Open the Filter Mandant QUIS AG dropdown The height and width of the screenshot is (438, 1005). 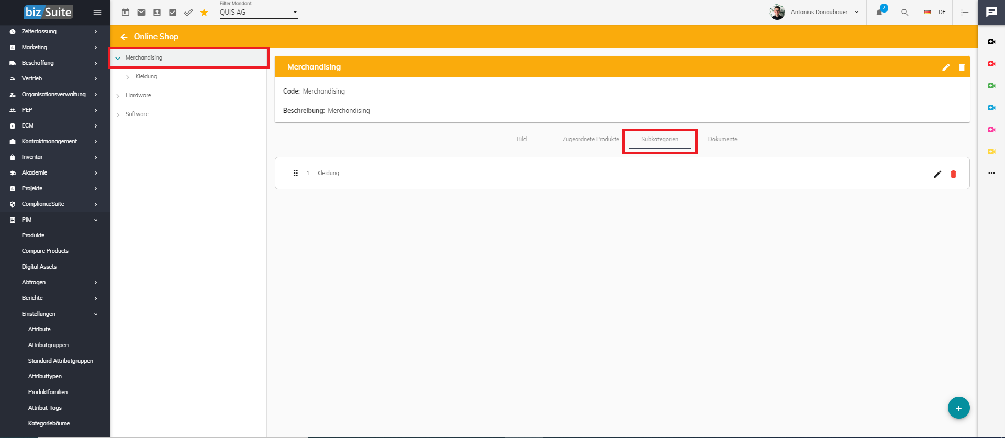pos(259,13)
